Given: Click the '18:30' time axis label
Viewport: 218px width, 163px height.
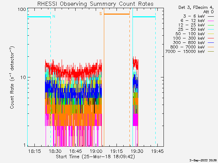Looking at the screenshot, I should (55, 151).
